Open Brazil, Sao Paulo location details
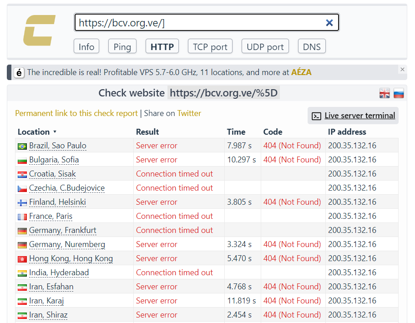 pos(58,146)
